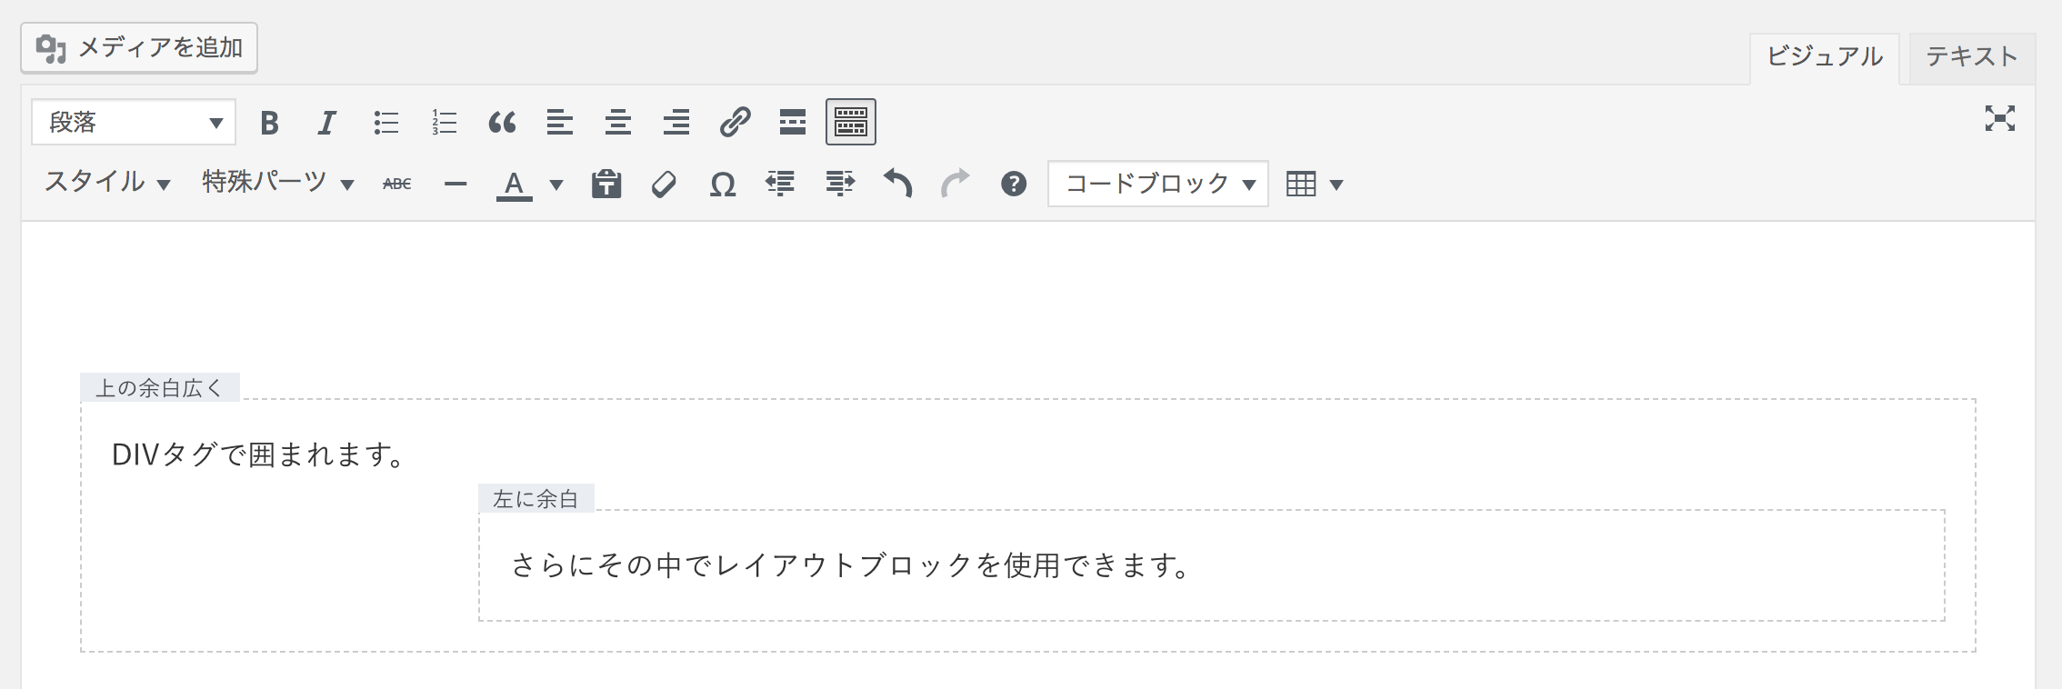Image resolution: width=2062 pixels, height=689 pixels.
Task: Click the table icon
Action: pos(1301,184)
